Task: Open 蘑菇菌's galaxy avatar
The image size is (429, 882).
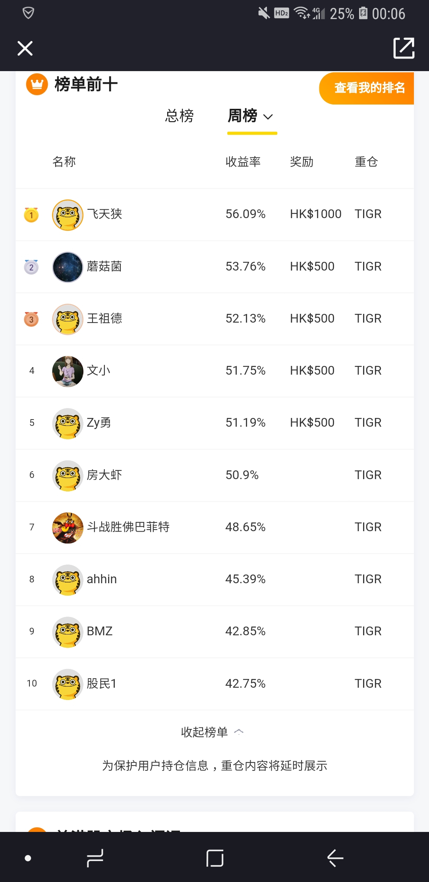Action: tap(68, 267)
